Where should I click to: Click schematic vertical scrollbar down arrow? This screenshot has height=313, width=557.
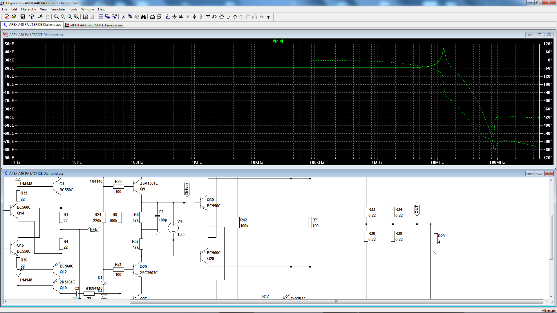[x=551, y=296]
